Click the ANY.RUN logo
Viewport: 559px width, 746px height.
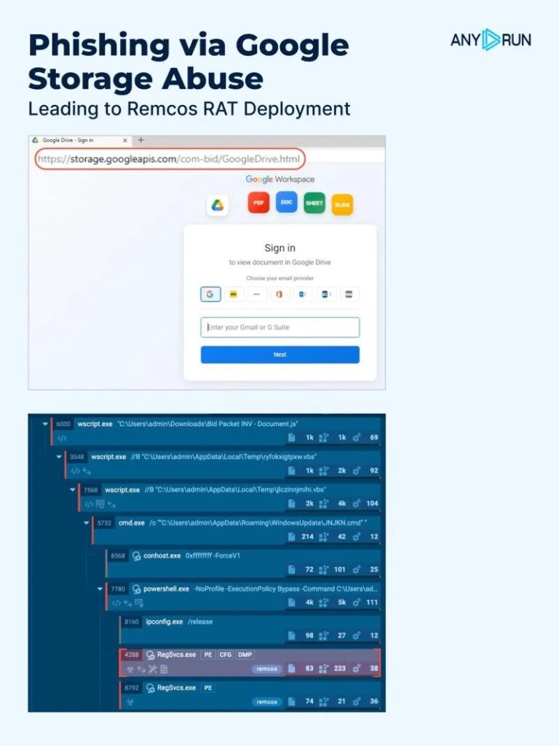[491, 39]
